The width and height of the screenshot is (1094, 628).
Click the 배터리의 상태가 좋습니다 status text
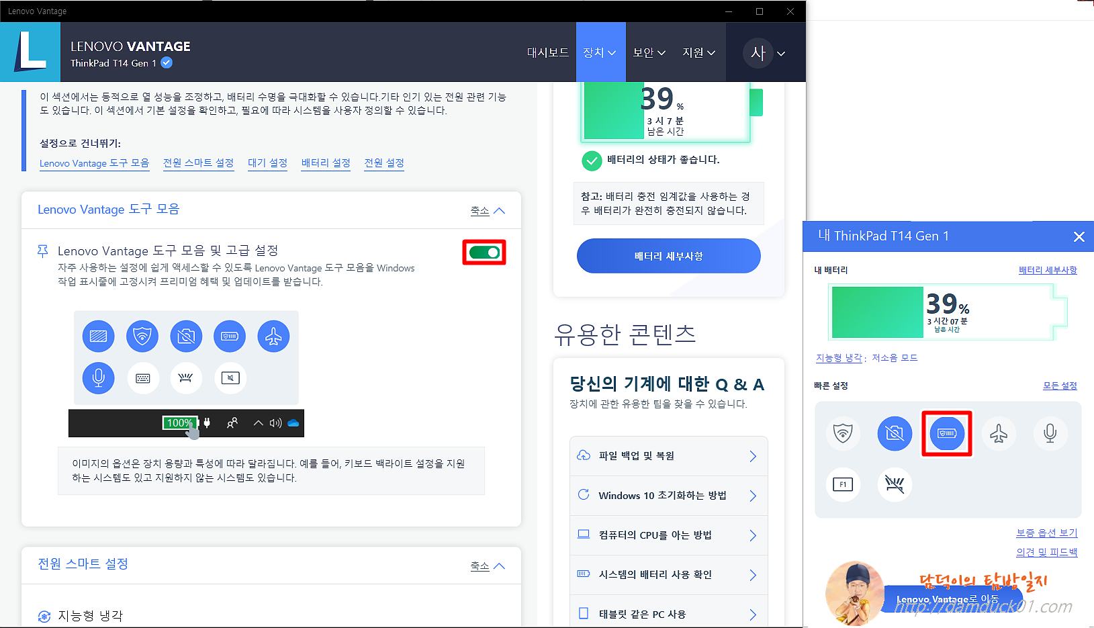(663, 160)
